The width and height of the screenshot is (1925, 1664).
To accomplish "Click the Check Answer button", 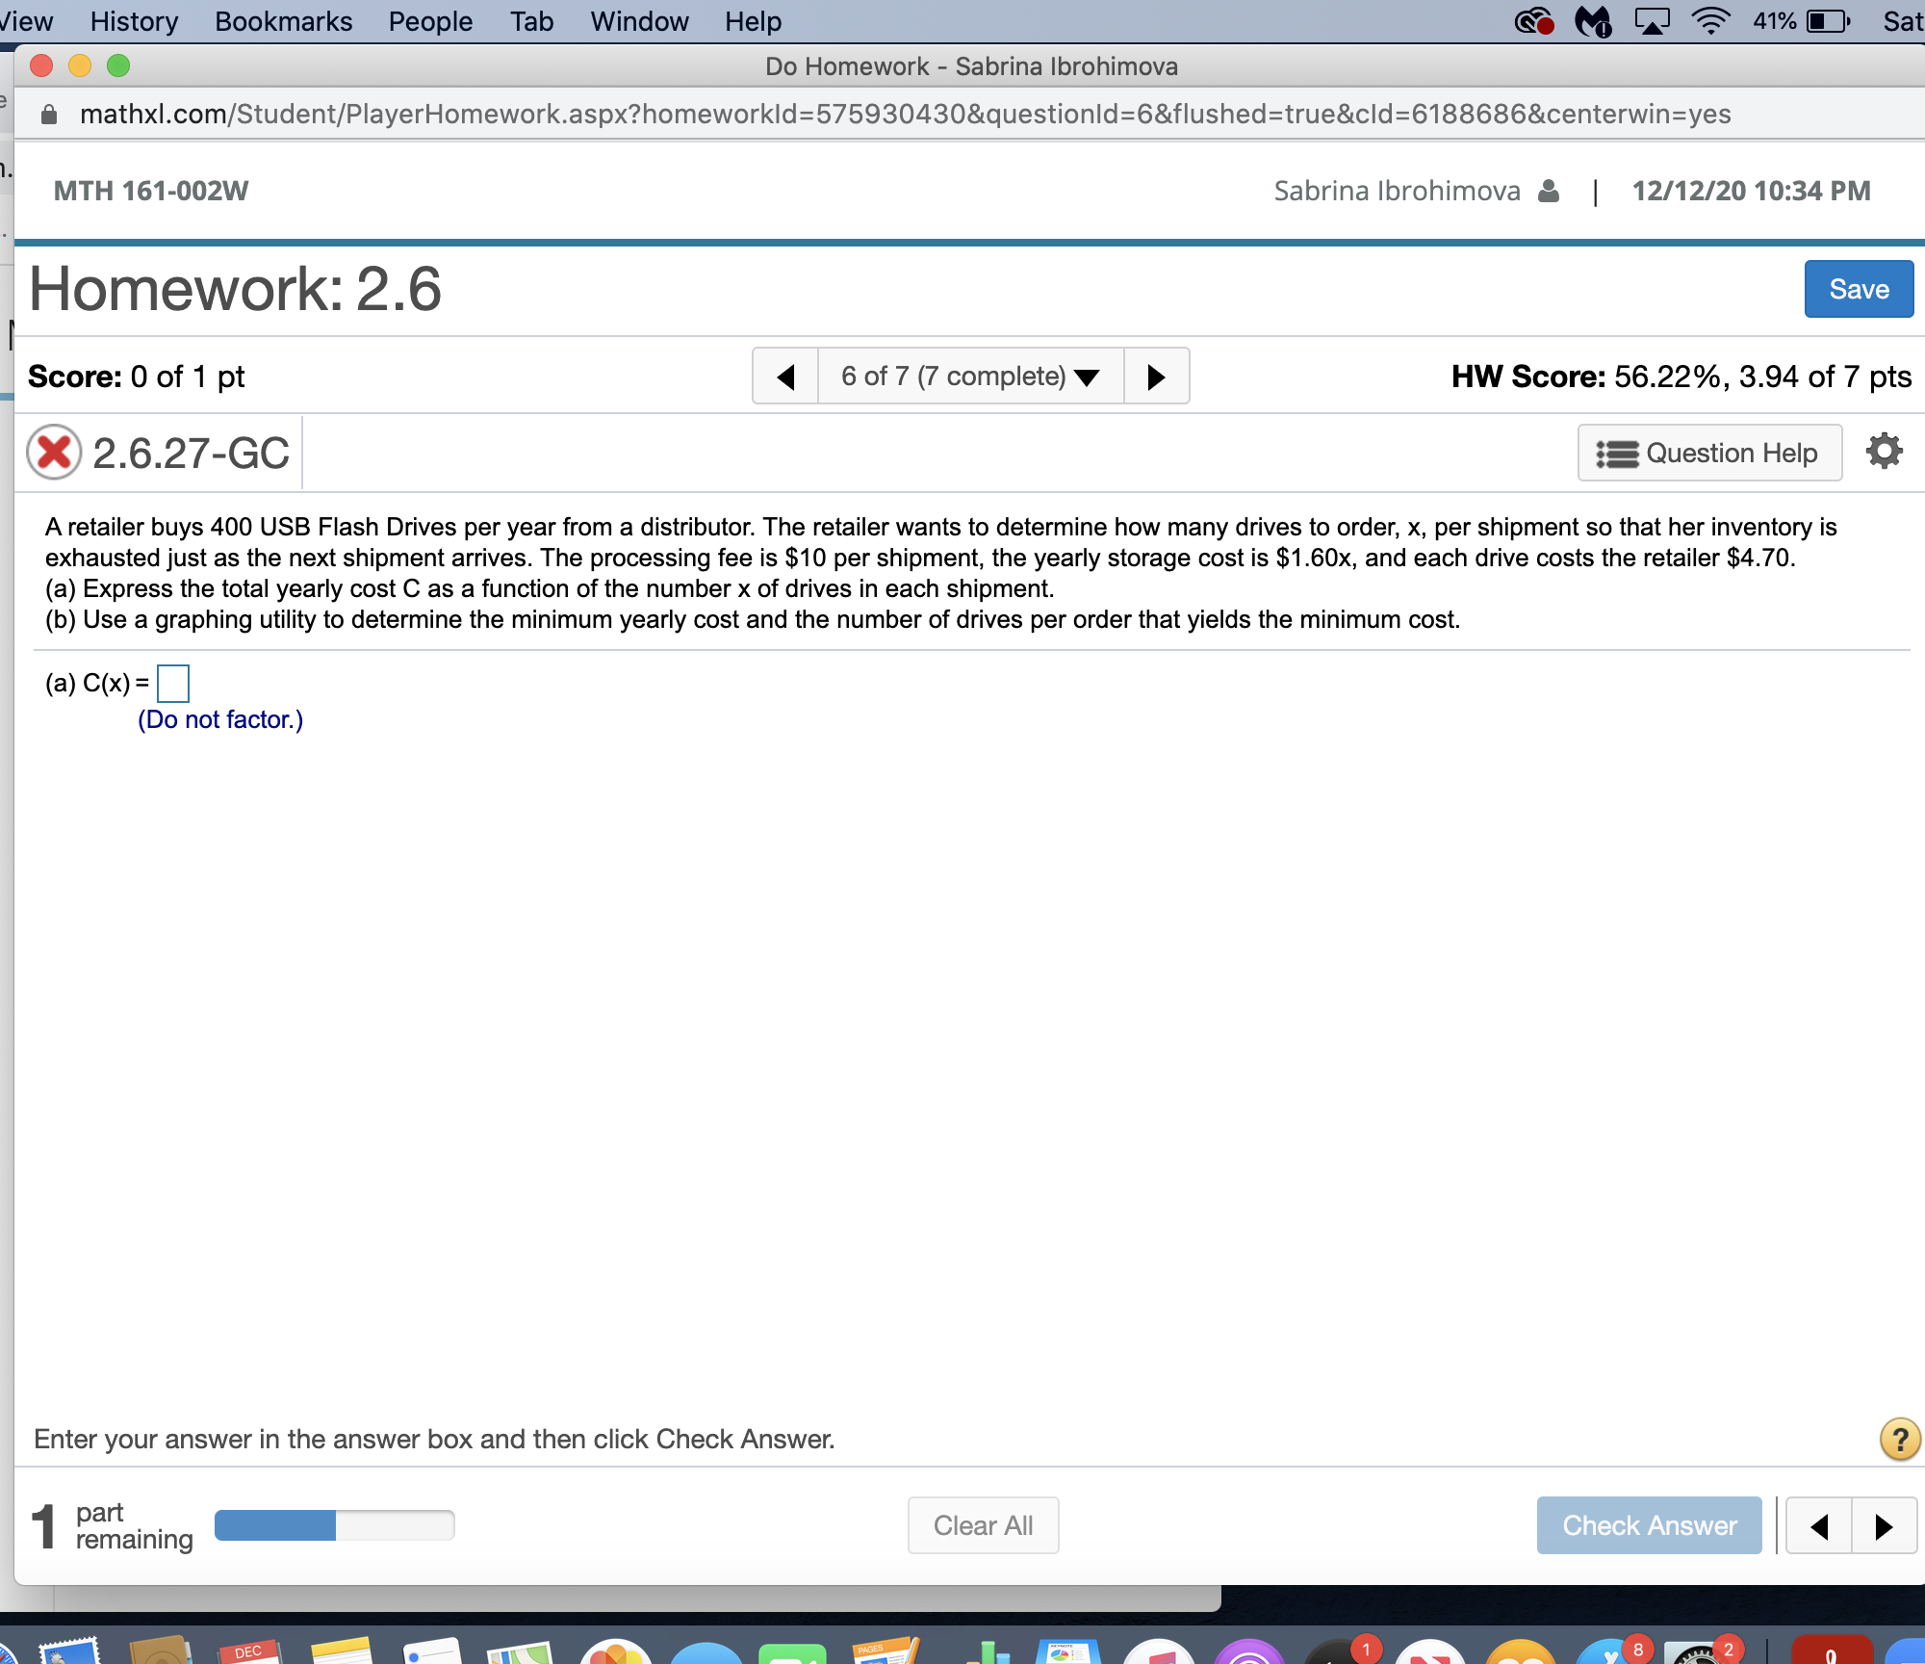I will click(1649, 1525).
